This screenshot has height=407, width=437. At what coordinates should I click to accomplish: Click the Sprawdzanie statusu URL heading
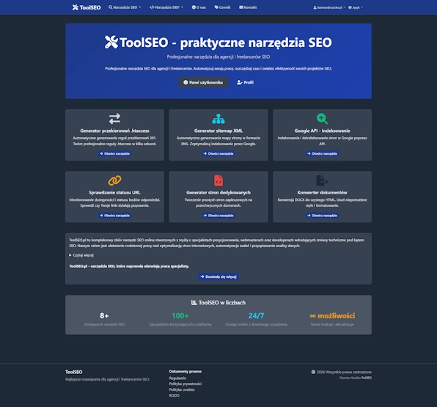click(x=114, y=193)
